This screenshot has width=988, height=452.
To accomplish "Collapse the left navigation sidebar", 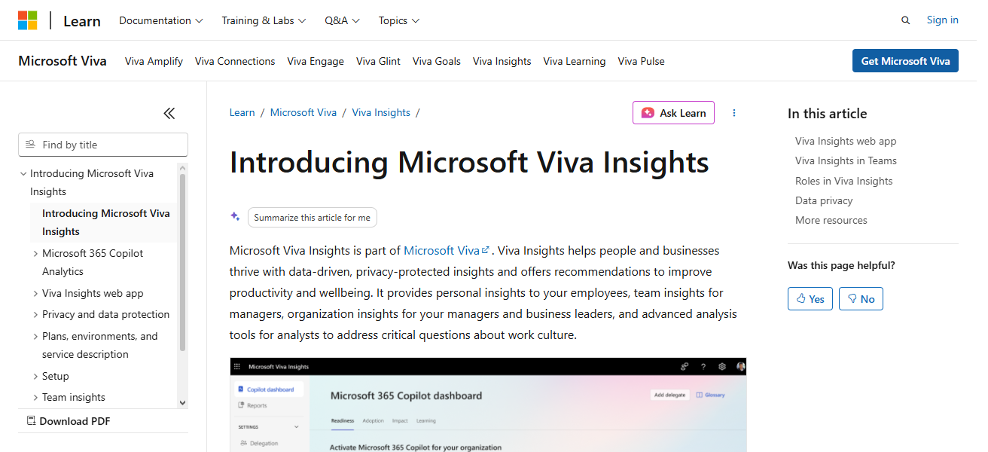I will click(169, 113).
